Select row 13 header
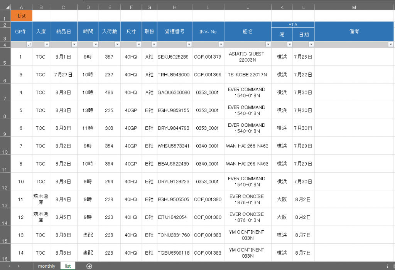This screenshot has width=395, height=270. click(x=5, y=199)
